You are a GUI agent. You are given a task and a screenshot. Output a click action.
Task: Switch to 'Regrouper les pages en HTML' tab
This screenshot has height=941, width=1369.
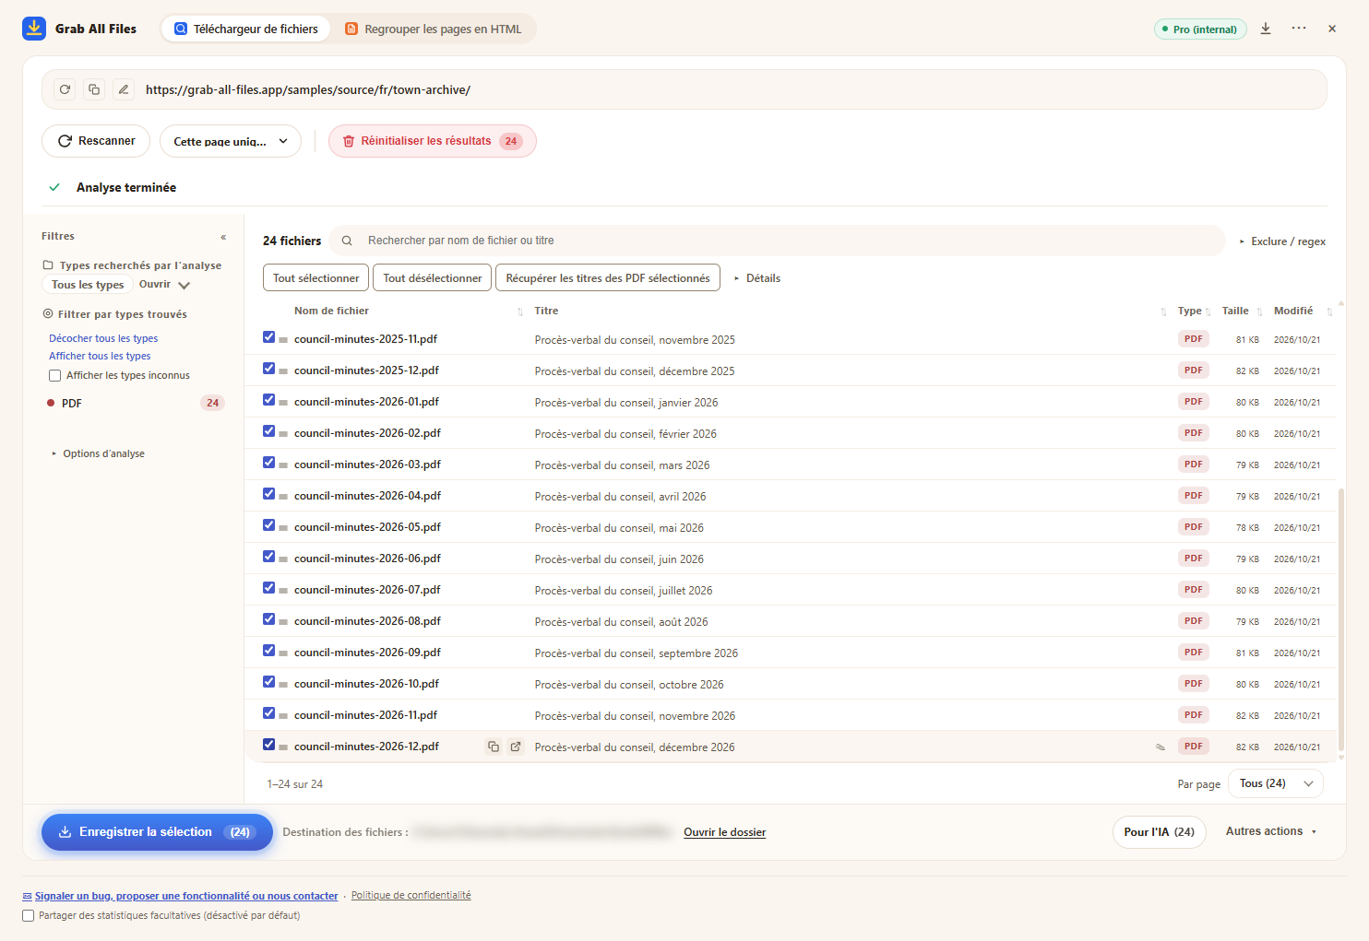coord(434,29)
